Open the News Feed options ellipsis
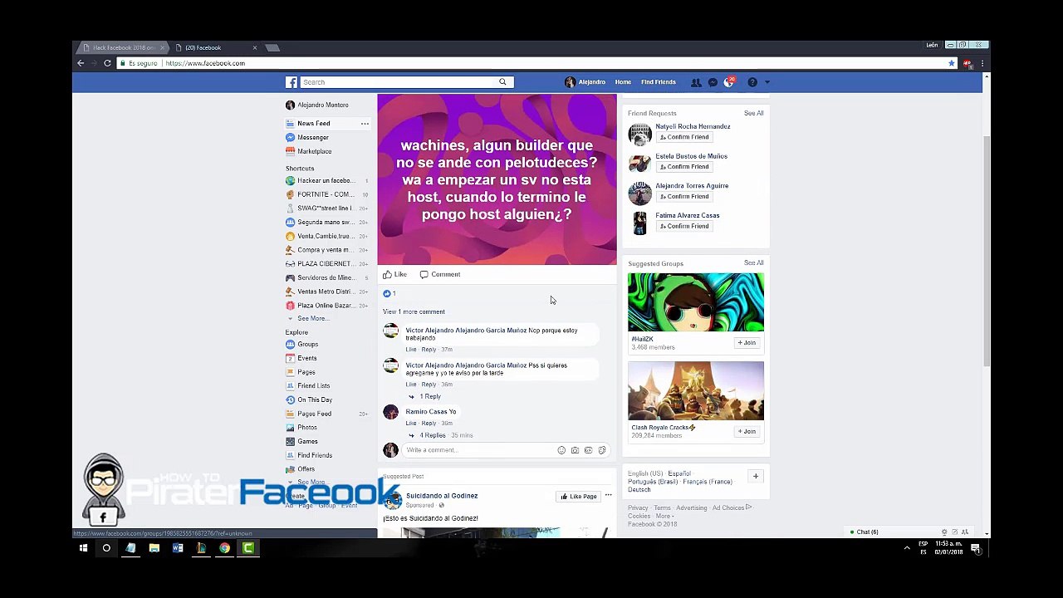Image resolution: width=1063 pixels, height=598 pixels. pos(365,124)
